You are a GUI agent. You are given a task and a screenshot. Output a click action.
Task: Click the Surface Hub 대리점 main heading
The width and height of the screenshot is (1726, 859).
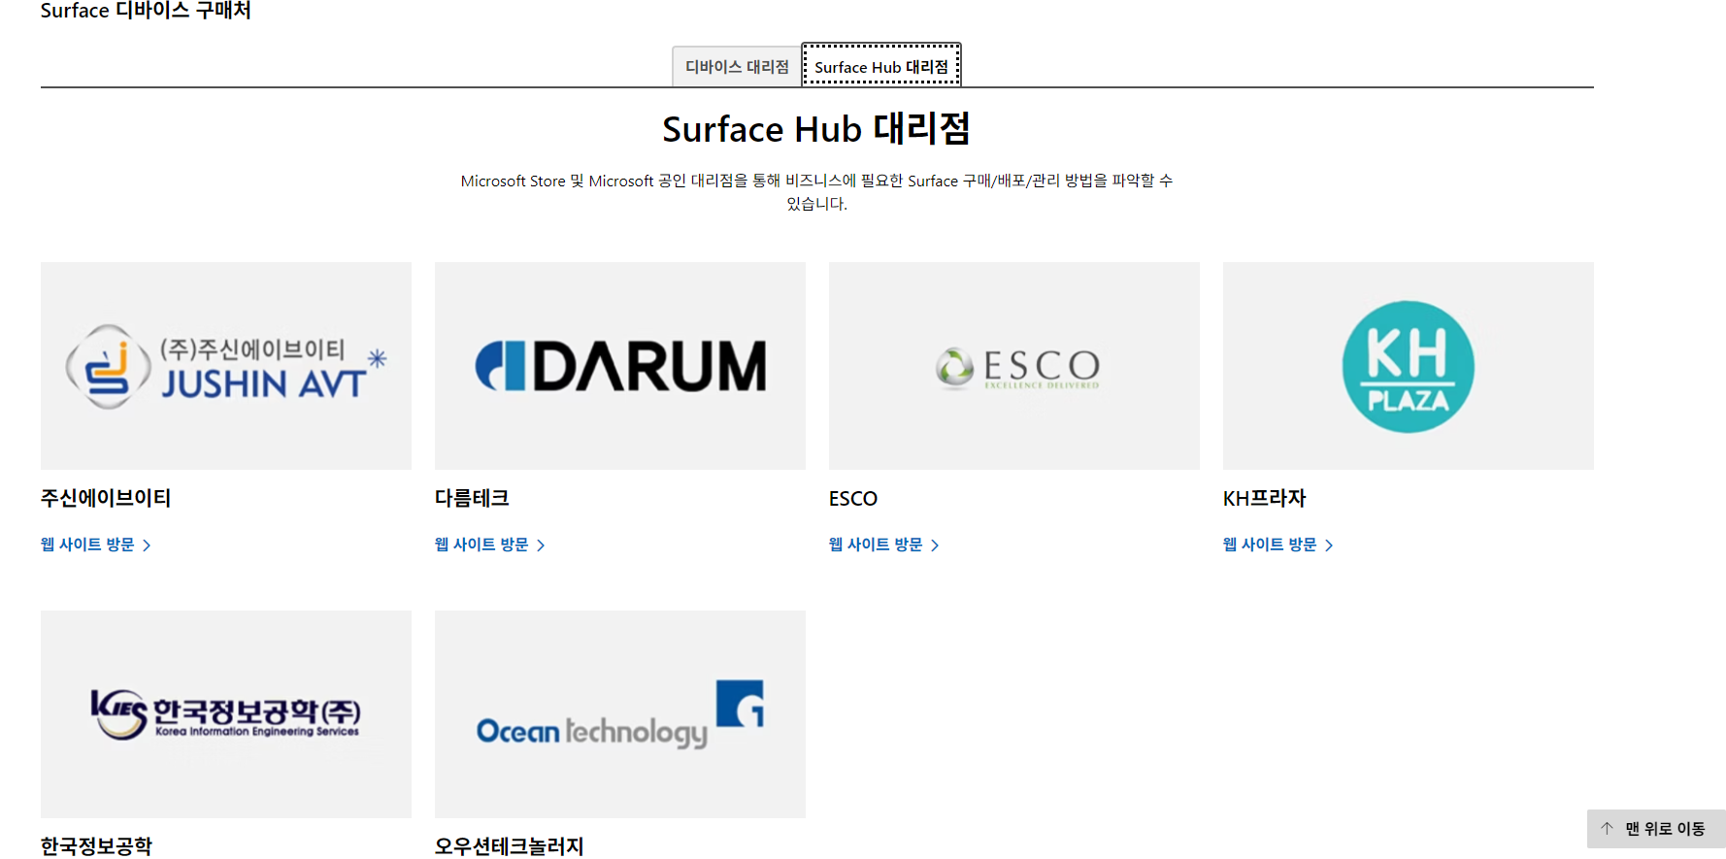[x=816, y=128]
